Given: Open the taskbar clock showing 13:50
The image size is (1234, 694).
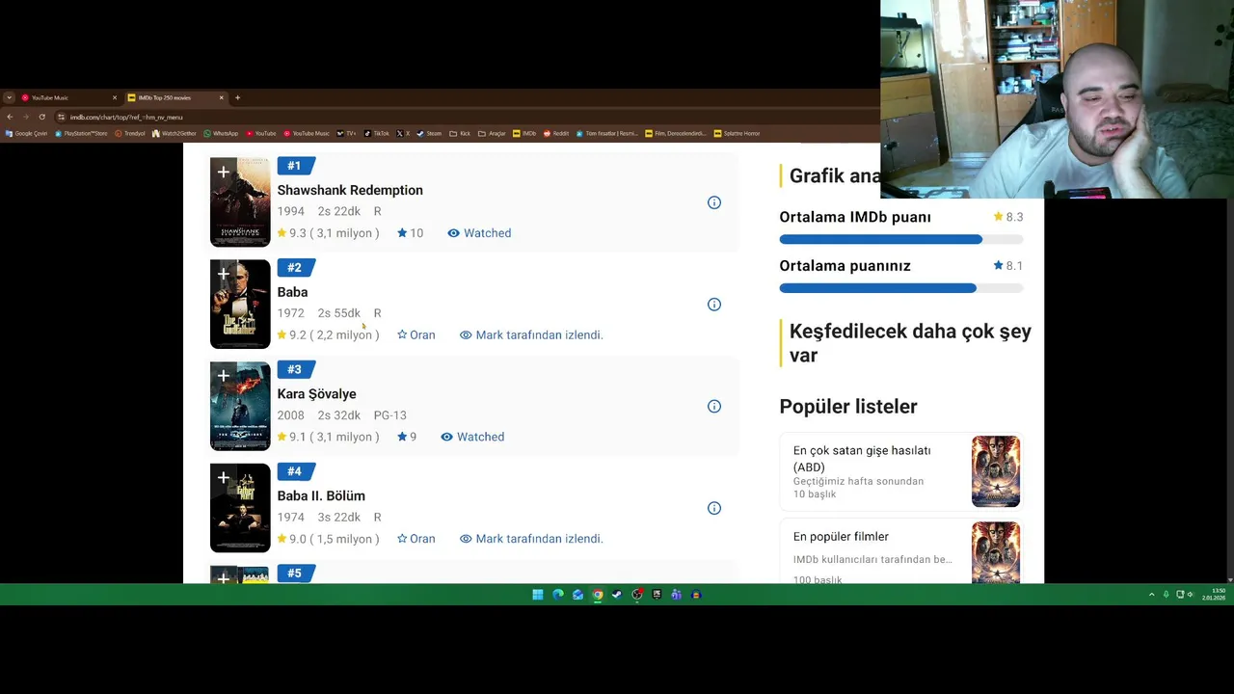Looking at the screenshot, I should tap(1213, 595).
